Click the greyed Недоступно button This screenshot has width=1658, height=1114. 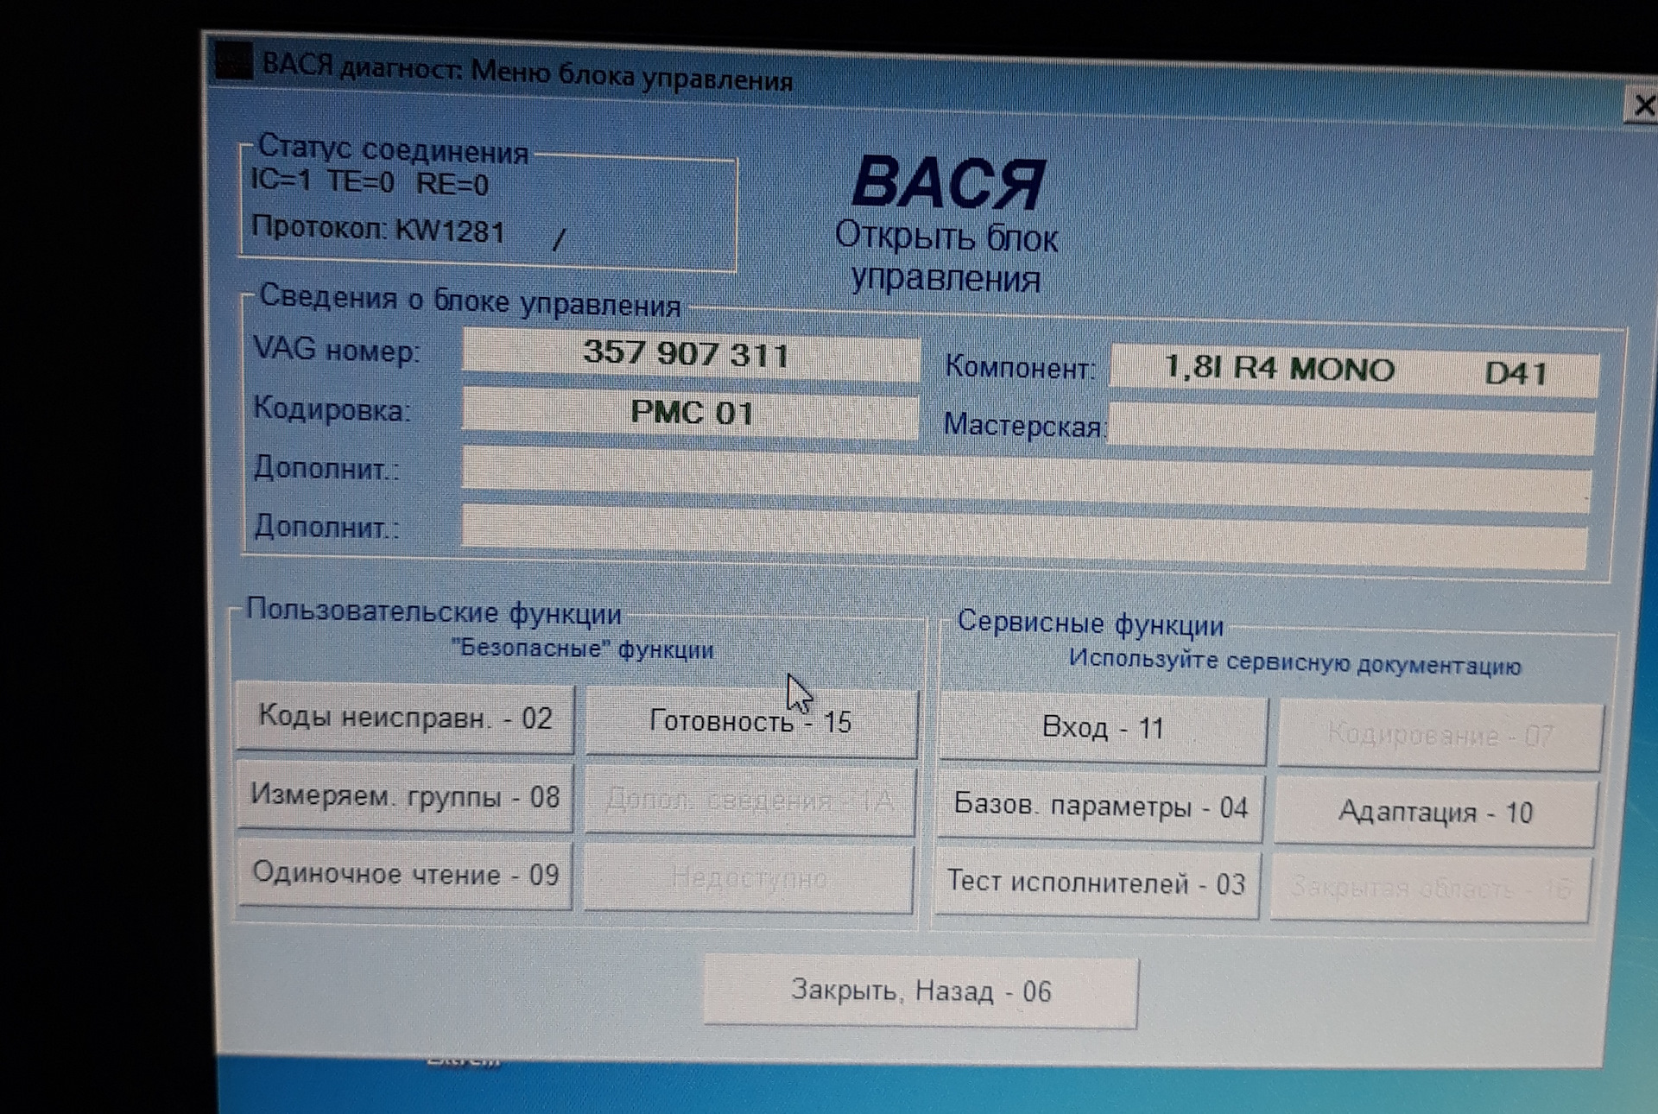(749, 878)
